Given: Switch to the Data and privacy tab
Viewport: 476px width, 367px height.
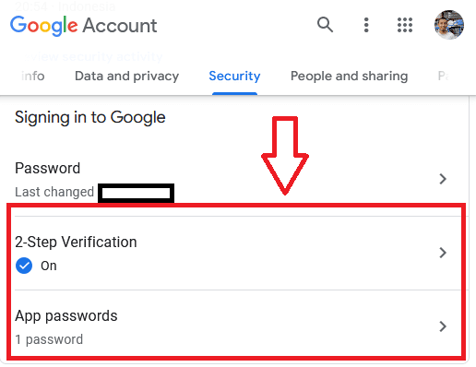Looking at the screenshot, I should tap(126, 76).
